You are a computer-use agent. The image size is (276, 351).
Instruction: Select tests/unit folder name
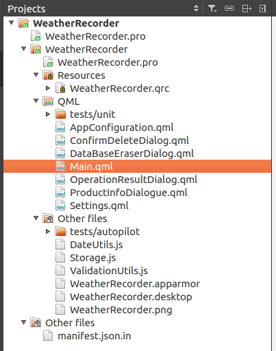tap(92, 114)
